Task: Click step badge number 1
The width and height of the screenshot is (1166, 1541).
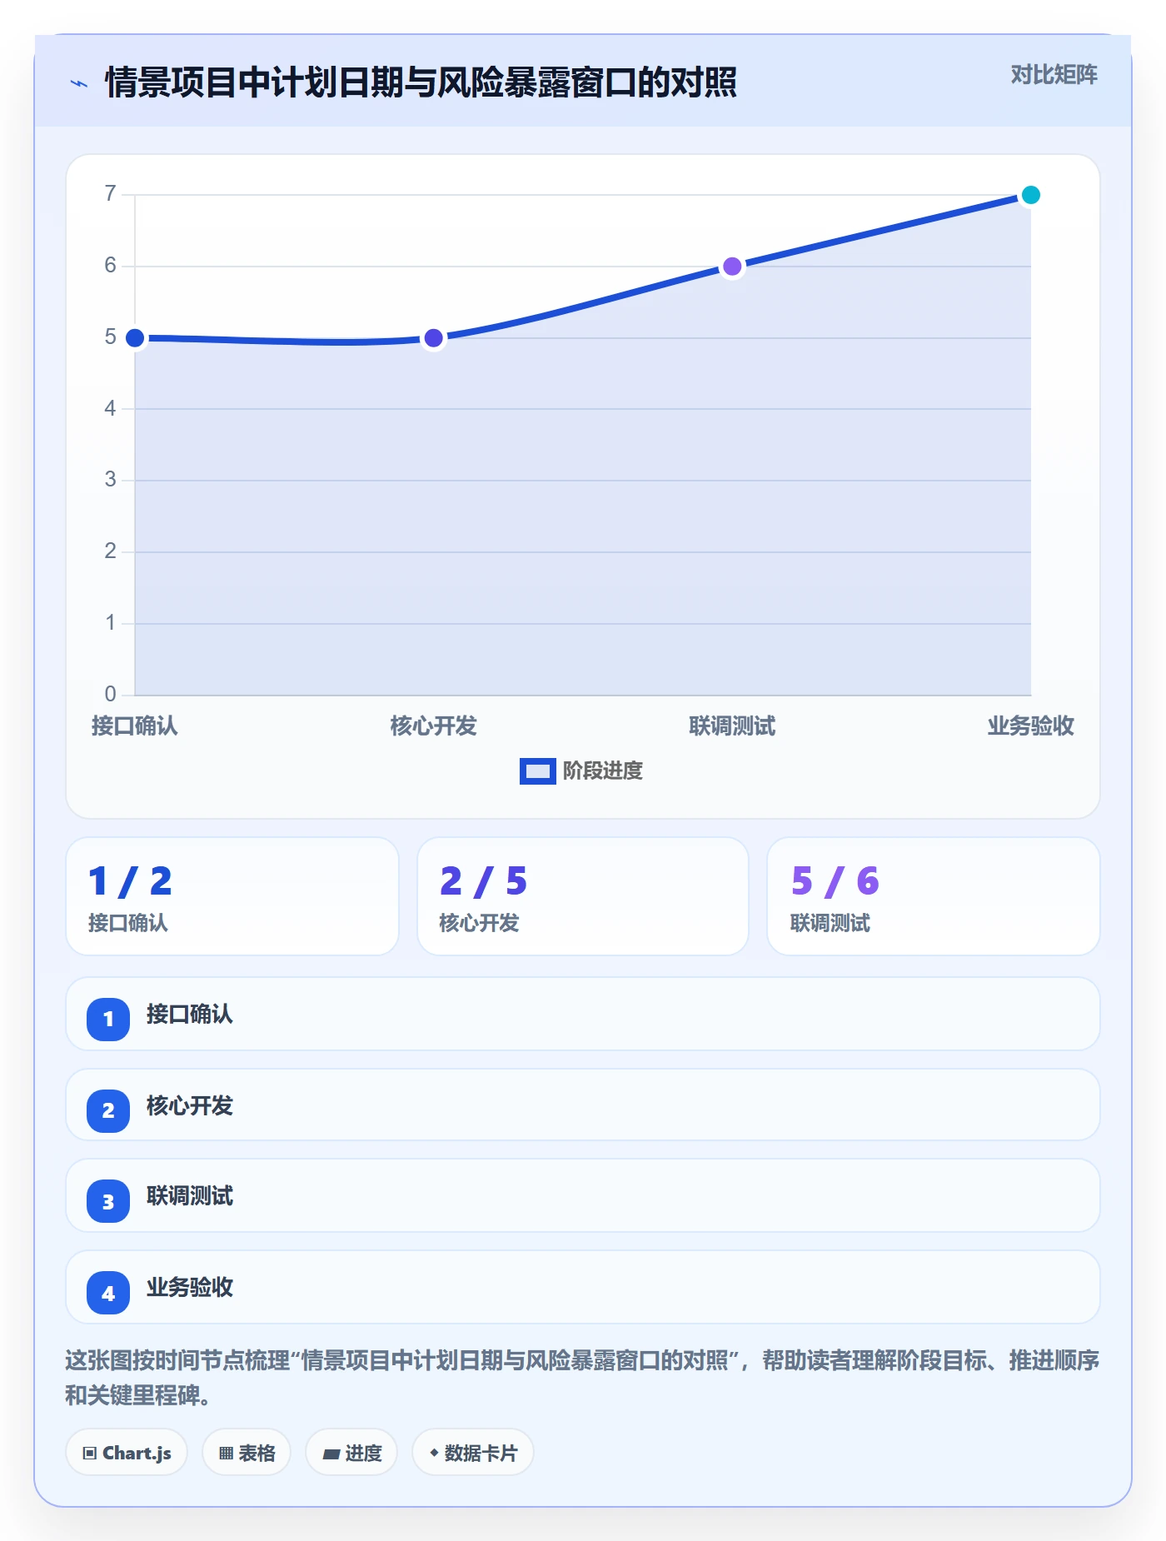Action: pyautogui.click(x=108, y=1019)
